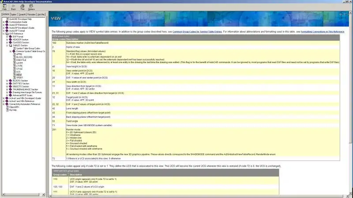Click the page icon beside Symbol Table Group Codes
This screenshot has height=198, width=353.
pyautogui.click(x=14, y=49)
